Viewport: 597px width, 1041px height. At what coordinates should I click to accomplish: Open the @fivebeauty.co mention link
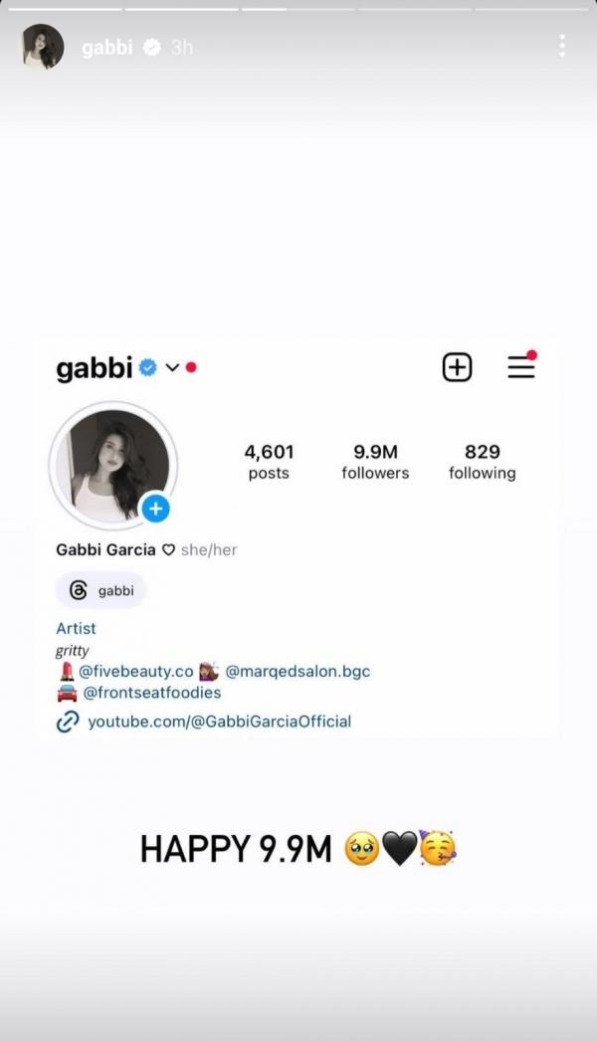(136, 671)
